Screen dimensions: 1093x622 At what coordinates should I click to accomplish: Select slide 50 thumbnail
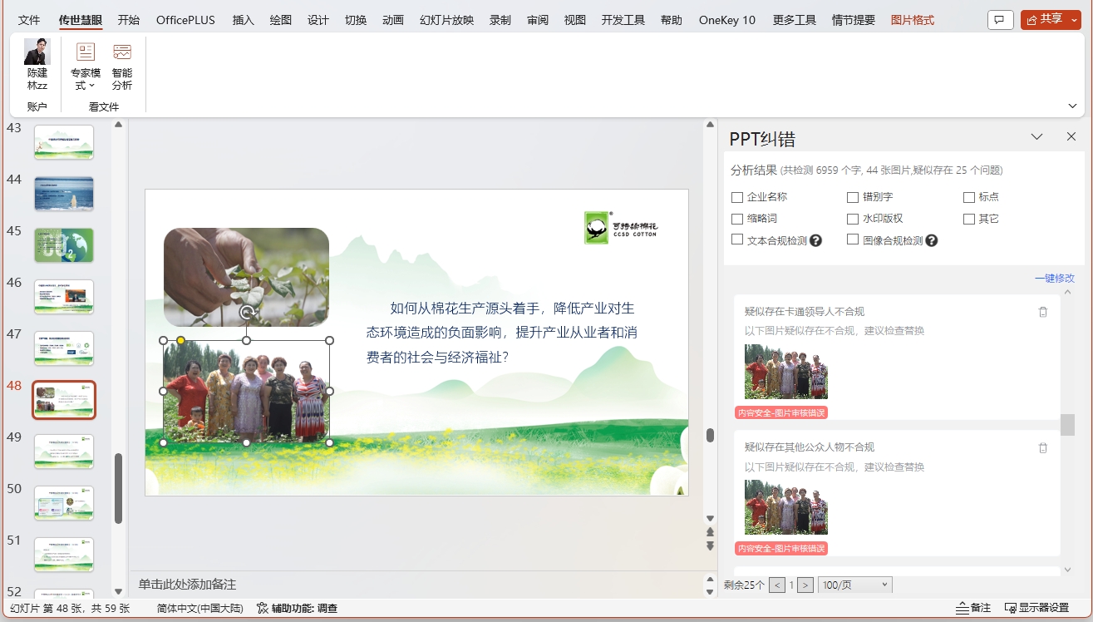(x=64, y=503)
